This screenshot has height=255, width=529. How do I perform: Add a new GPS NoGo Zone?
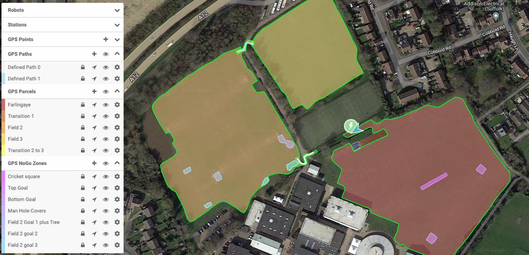coord(94,163)
